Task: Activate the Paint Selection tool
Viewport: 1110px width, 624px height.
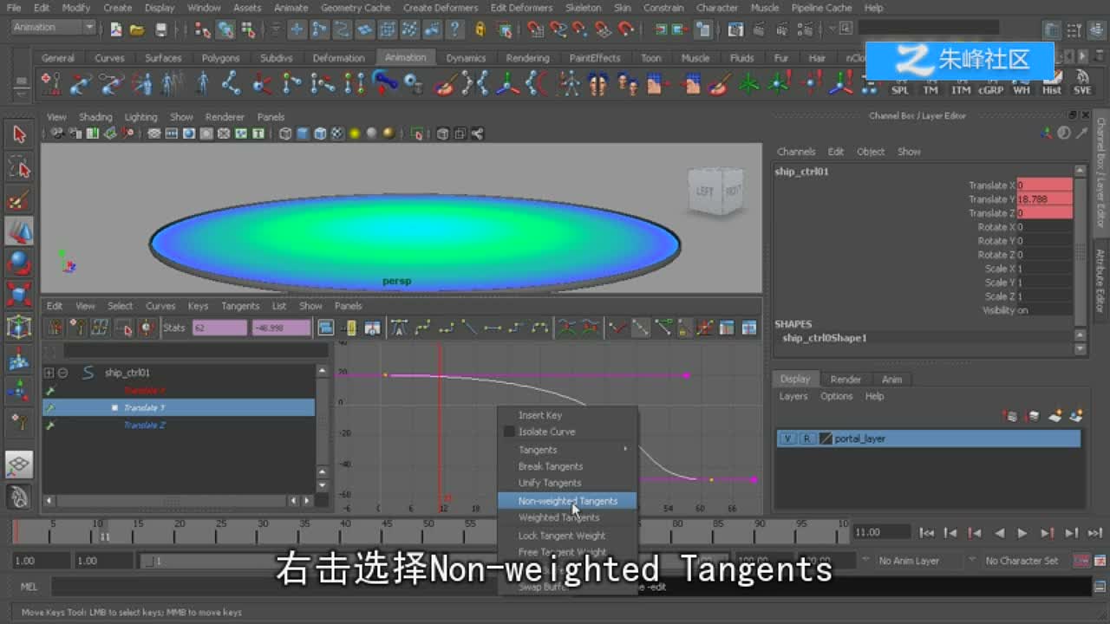Action: [19, 199]
